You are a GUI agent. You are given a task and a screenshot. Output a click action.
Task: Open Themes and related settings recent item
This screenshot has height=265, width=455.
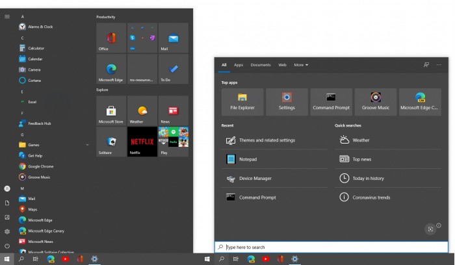click(274, 140)
